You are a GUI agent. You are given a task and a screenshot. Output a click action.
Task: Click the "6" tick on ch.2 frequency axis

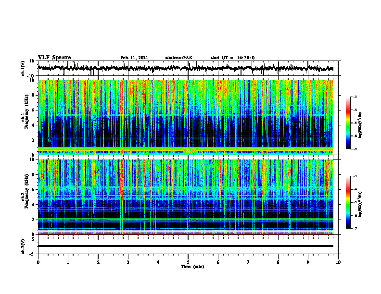pos(33,190)
